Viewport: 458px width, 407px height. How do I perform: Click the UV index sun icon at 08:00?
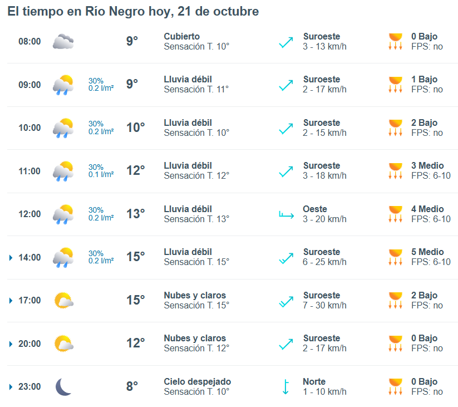(x=395, y=42)
